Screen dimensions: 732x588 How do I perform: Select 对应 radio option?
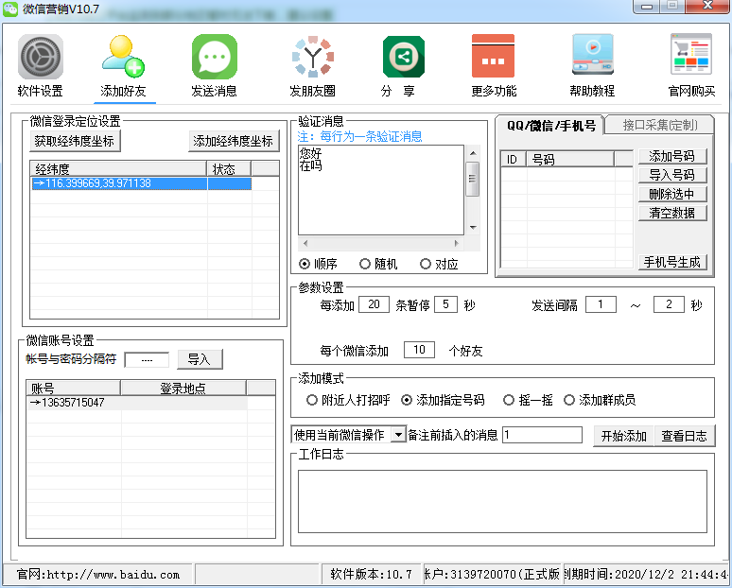[426, 264]
